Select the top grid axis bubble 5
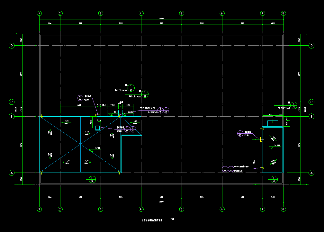Screen dimensions: 324x232 (181, 13)
